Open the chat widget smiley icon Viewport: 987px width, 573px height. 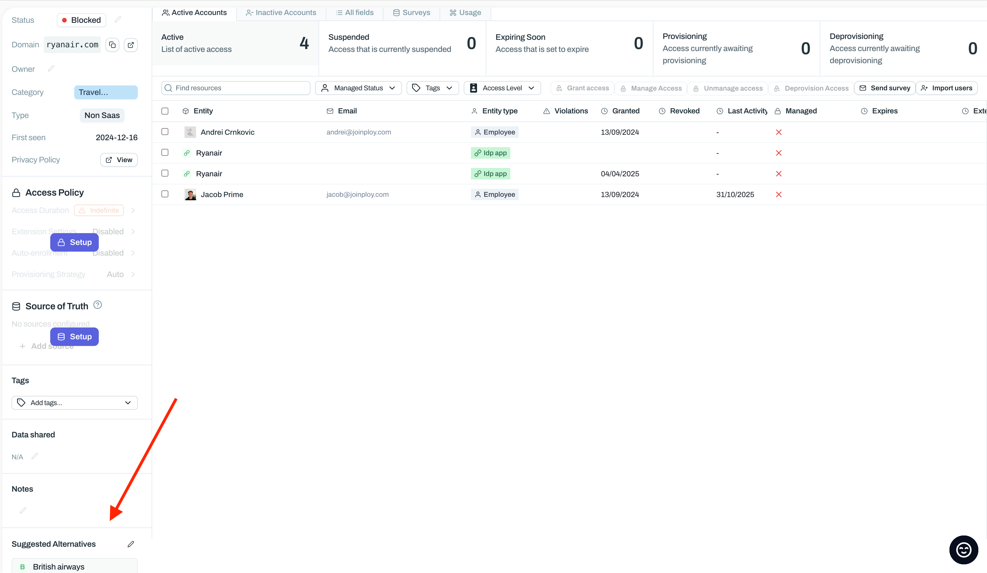tap(963, 550)
